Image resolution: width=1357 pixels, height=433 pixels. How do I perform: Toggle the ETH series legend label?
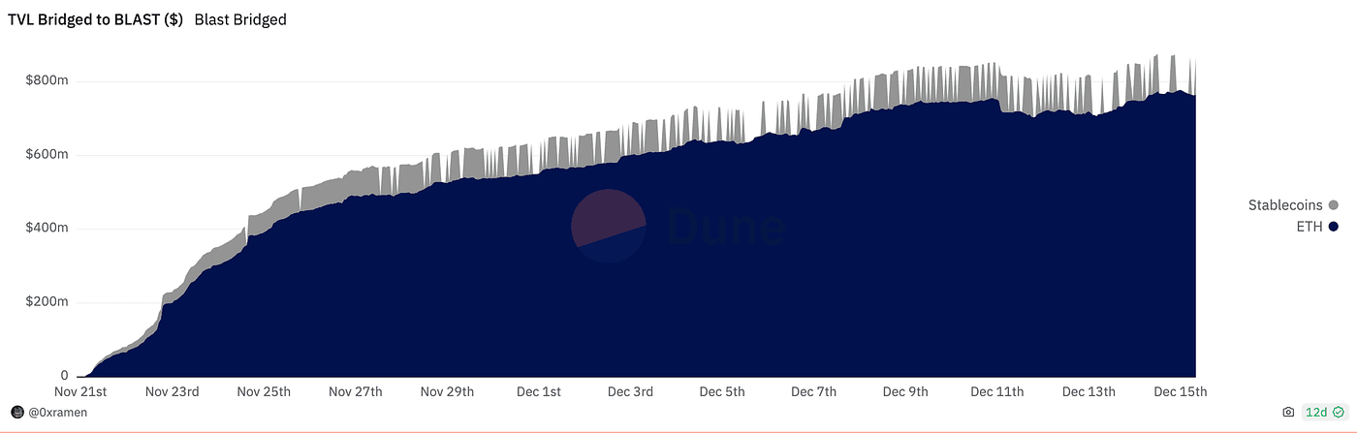point(1310,227)
